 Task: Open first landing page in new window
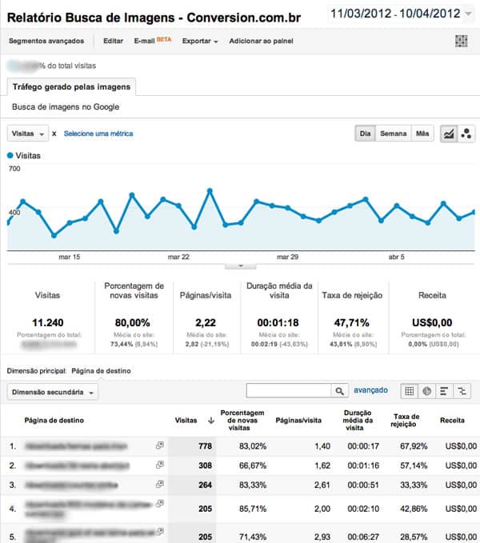coord(160,445)
